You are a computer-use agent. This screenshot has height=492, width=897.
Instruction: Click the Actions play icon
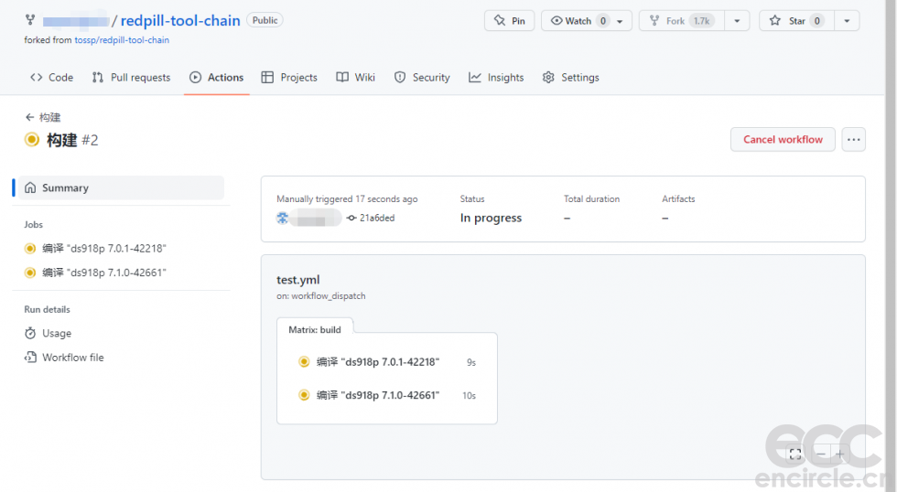pyautogui.click(x=195, y=77)
